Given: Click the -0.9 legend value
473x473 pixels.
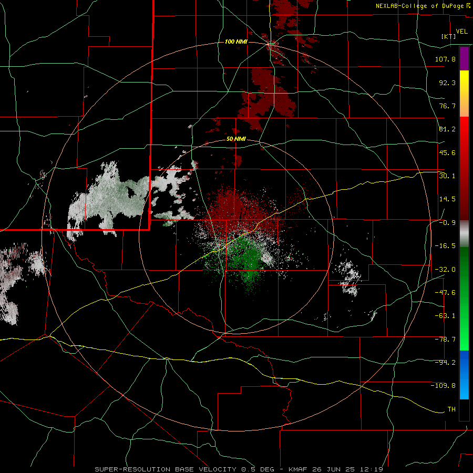Looking at the screenshot, I should pyautogui.click(x=447, y=223).
